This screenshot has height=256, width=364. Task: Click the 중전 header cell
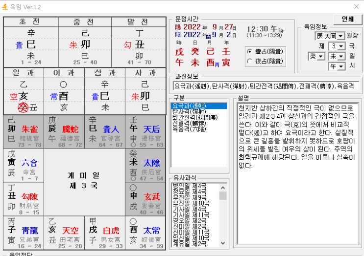click(x=85, y=22)
